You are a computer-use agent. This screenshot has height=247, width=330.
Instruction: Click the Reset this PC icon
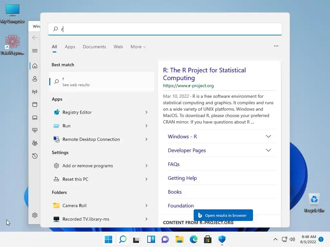click(x=56, y=179)
